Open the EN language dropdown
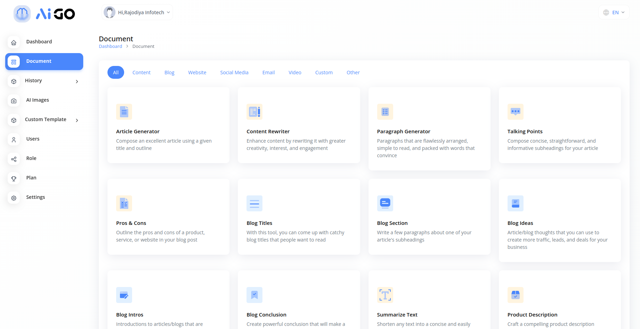Image resolution: width=640 pixels, height=329 pixels. 614,12
